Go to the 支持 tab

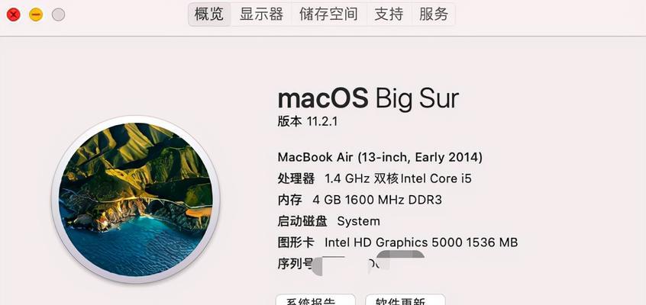point(389,14)
